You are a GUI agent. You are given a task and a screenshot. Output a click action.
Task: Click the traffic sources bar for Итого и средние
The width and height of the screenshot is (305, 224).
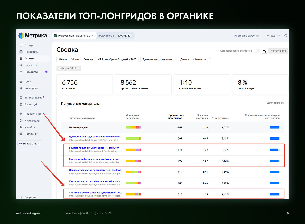[x=133, y=127]
